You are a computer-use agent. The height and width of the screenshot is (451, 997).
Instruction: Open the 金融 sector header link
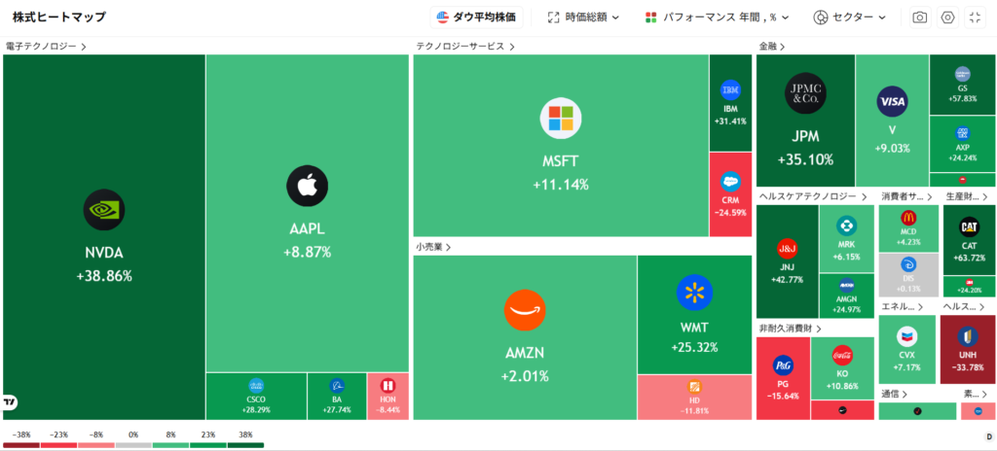[772, 46]
